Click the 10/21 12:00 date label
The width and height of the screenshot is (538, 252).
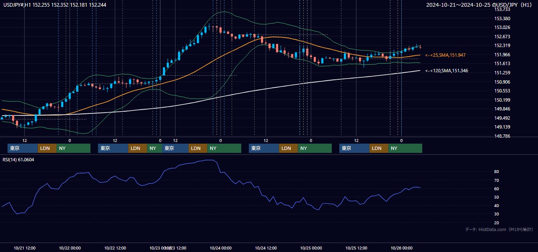pos(24,248)
